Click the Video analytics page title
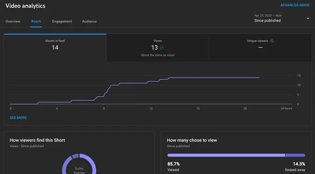 coord(25,6)
